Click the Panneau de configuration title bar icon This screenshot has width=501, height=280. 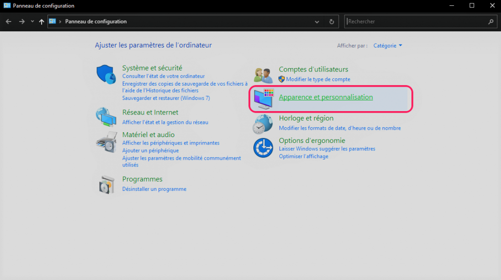(x=7, y=5)
